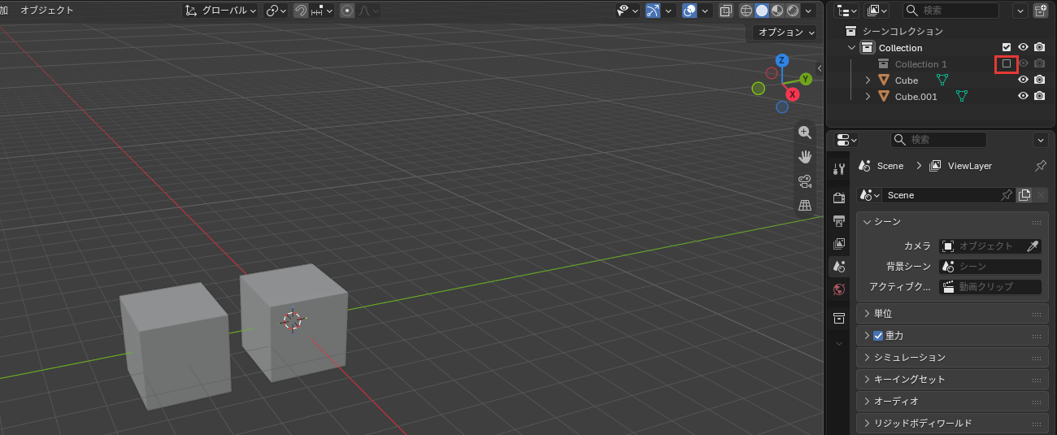Click the new collection icon in outliner
Viewport: 1057px width, 435px height.
click(x=1040, y=11)
